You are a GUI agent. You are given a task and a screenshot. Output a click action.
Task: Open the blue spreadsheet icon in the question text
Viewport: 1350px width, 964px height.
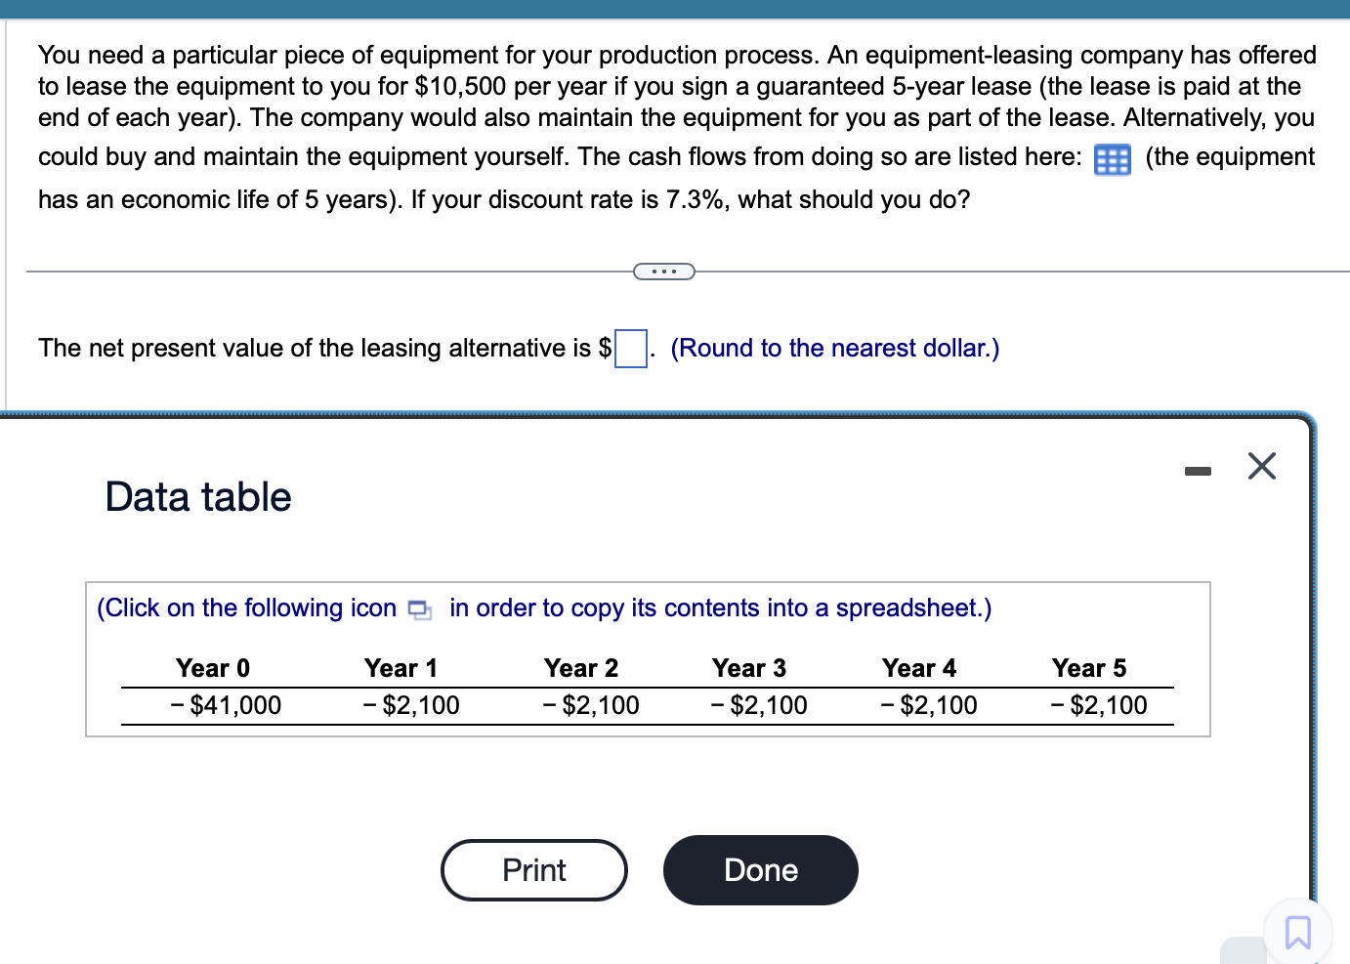pyautogui.click(x=1112, y=159)
